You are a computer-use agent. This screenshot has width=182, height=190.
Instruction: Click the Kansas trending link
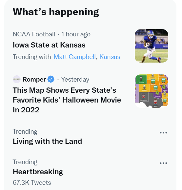110,57
